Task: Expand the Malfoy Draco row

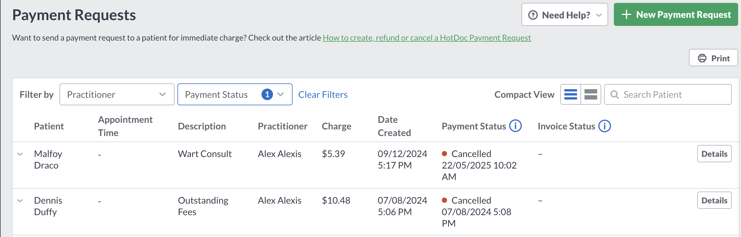Action: 20,154
